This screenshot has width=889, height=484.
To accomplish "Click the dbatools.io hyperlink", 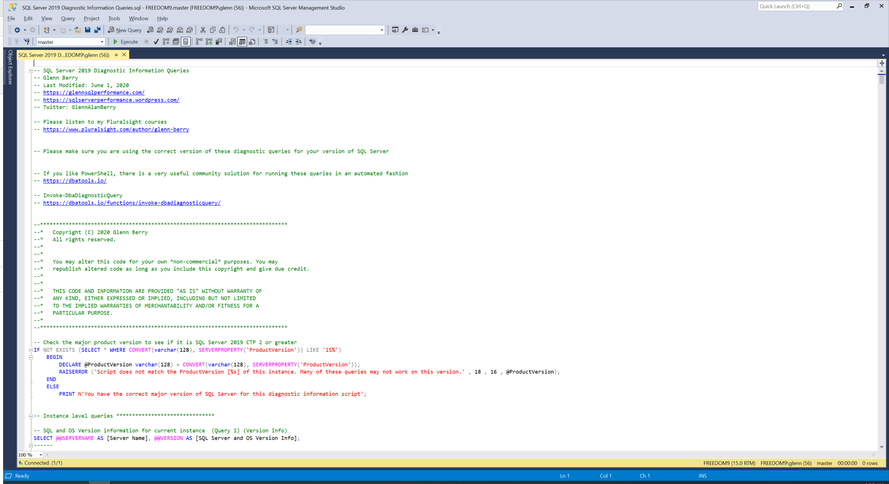I will [x=75, y=181].
